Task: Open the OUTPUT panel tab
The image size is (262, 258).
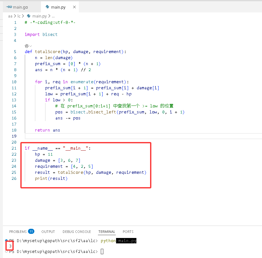Action: (x=48, y=232)
